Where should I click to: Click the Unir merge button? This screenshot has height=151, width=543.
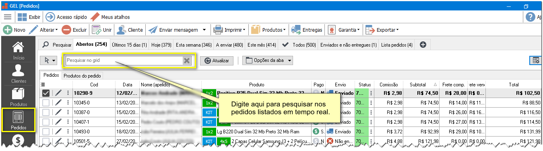click(x=102, y=30)
